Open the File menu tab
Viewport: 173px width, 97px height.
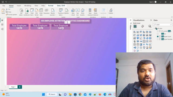point(4,6)
